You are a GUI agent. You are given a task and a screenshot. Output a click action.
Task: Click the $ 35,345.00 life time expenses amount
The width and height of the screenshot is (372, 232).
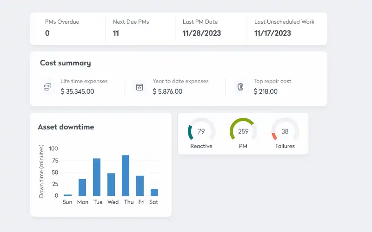click(x=77, y=91)
